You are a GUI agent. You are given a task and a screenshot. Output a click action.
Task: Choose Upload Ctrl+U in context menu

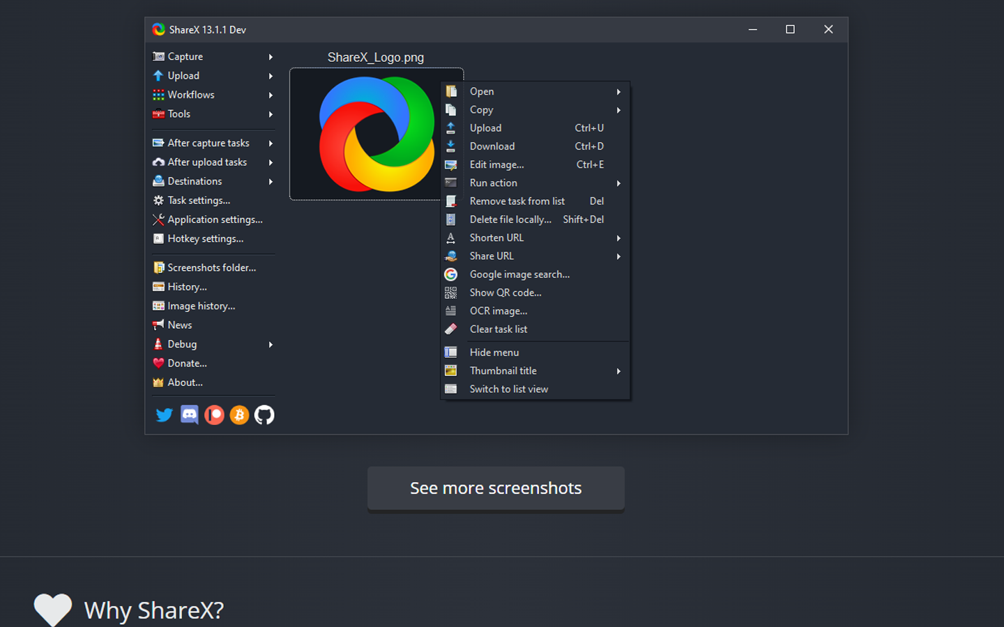(535, 127)
